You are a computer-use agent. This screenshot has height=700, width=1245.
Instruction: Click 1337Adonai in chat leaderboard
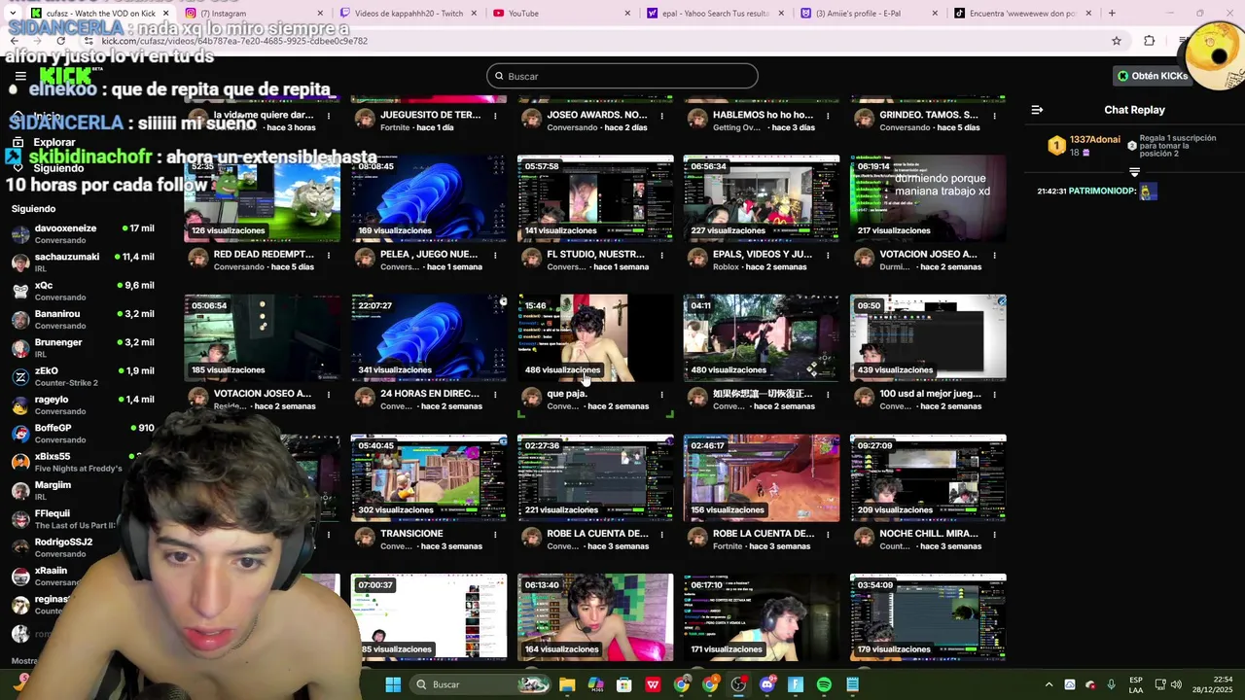tap(1095, 140)
